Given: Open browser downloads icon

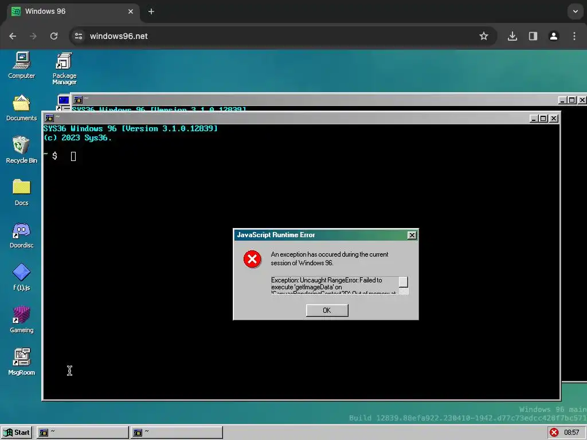Looking at the screenshot, I should point(512,36).
